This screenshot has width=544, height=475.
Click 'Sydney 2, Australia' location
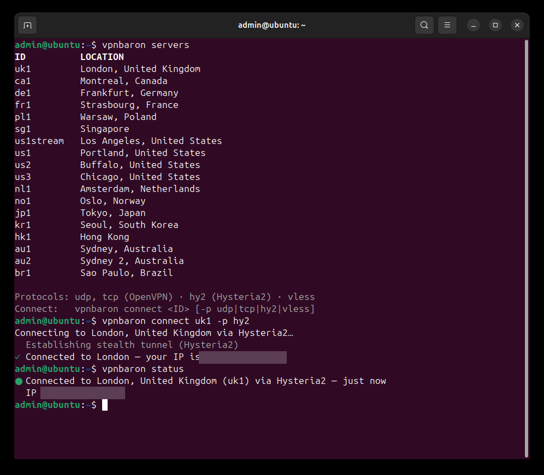tap(132, 261)
